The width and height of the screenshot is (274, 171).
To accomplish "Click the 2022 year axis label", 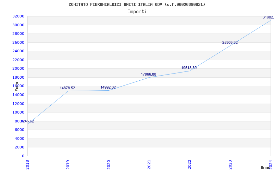I will pos(190,165).
